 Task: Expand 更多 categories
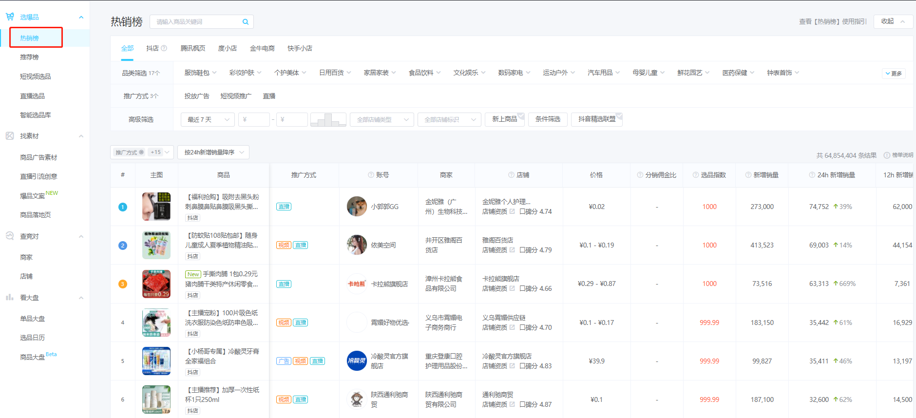(x=894, y=74)
